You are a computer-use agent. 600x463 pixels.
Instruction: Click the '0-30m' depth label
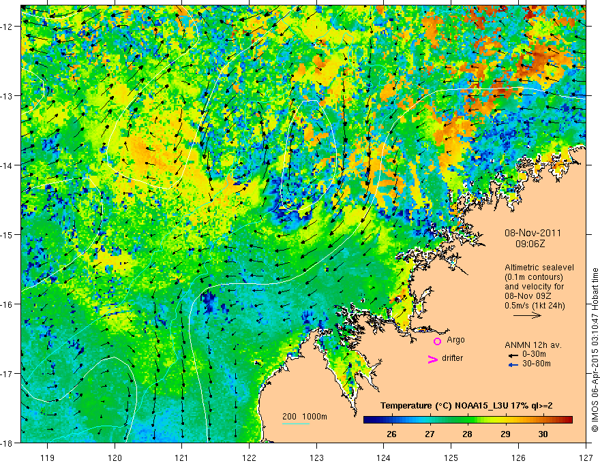point(534,355)
